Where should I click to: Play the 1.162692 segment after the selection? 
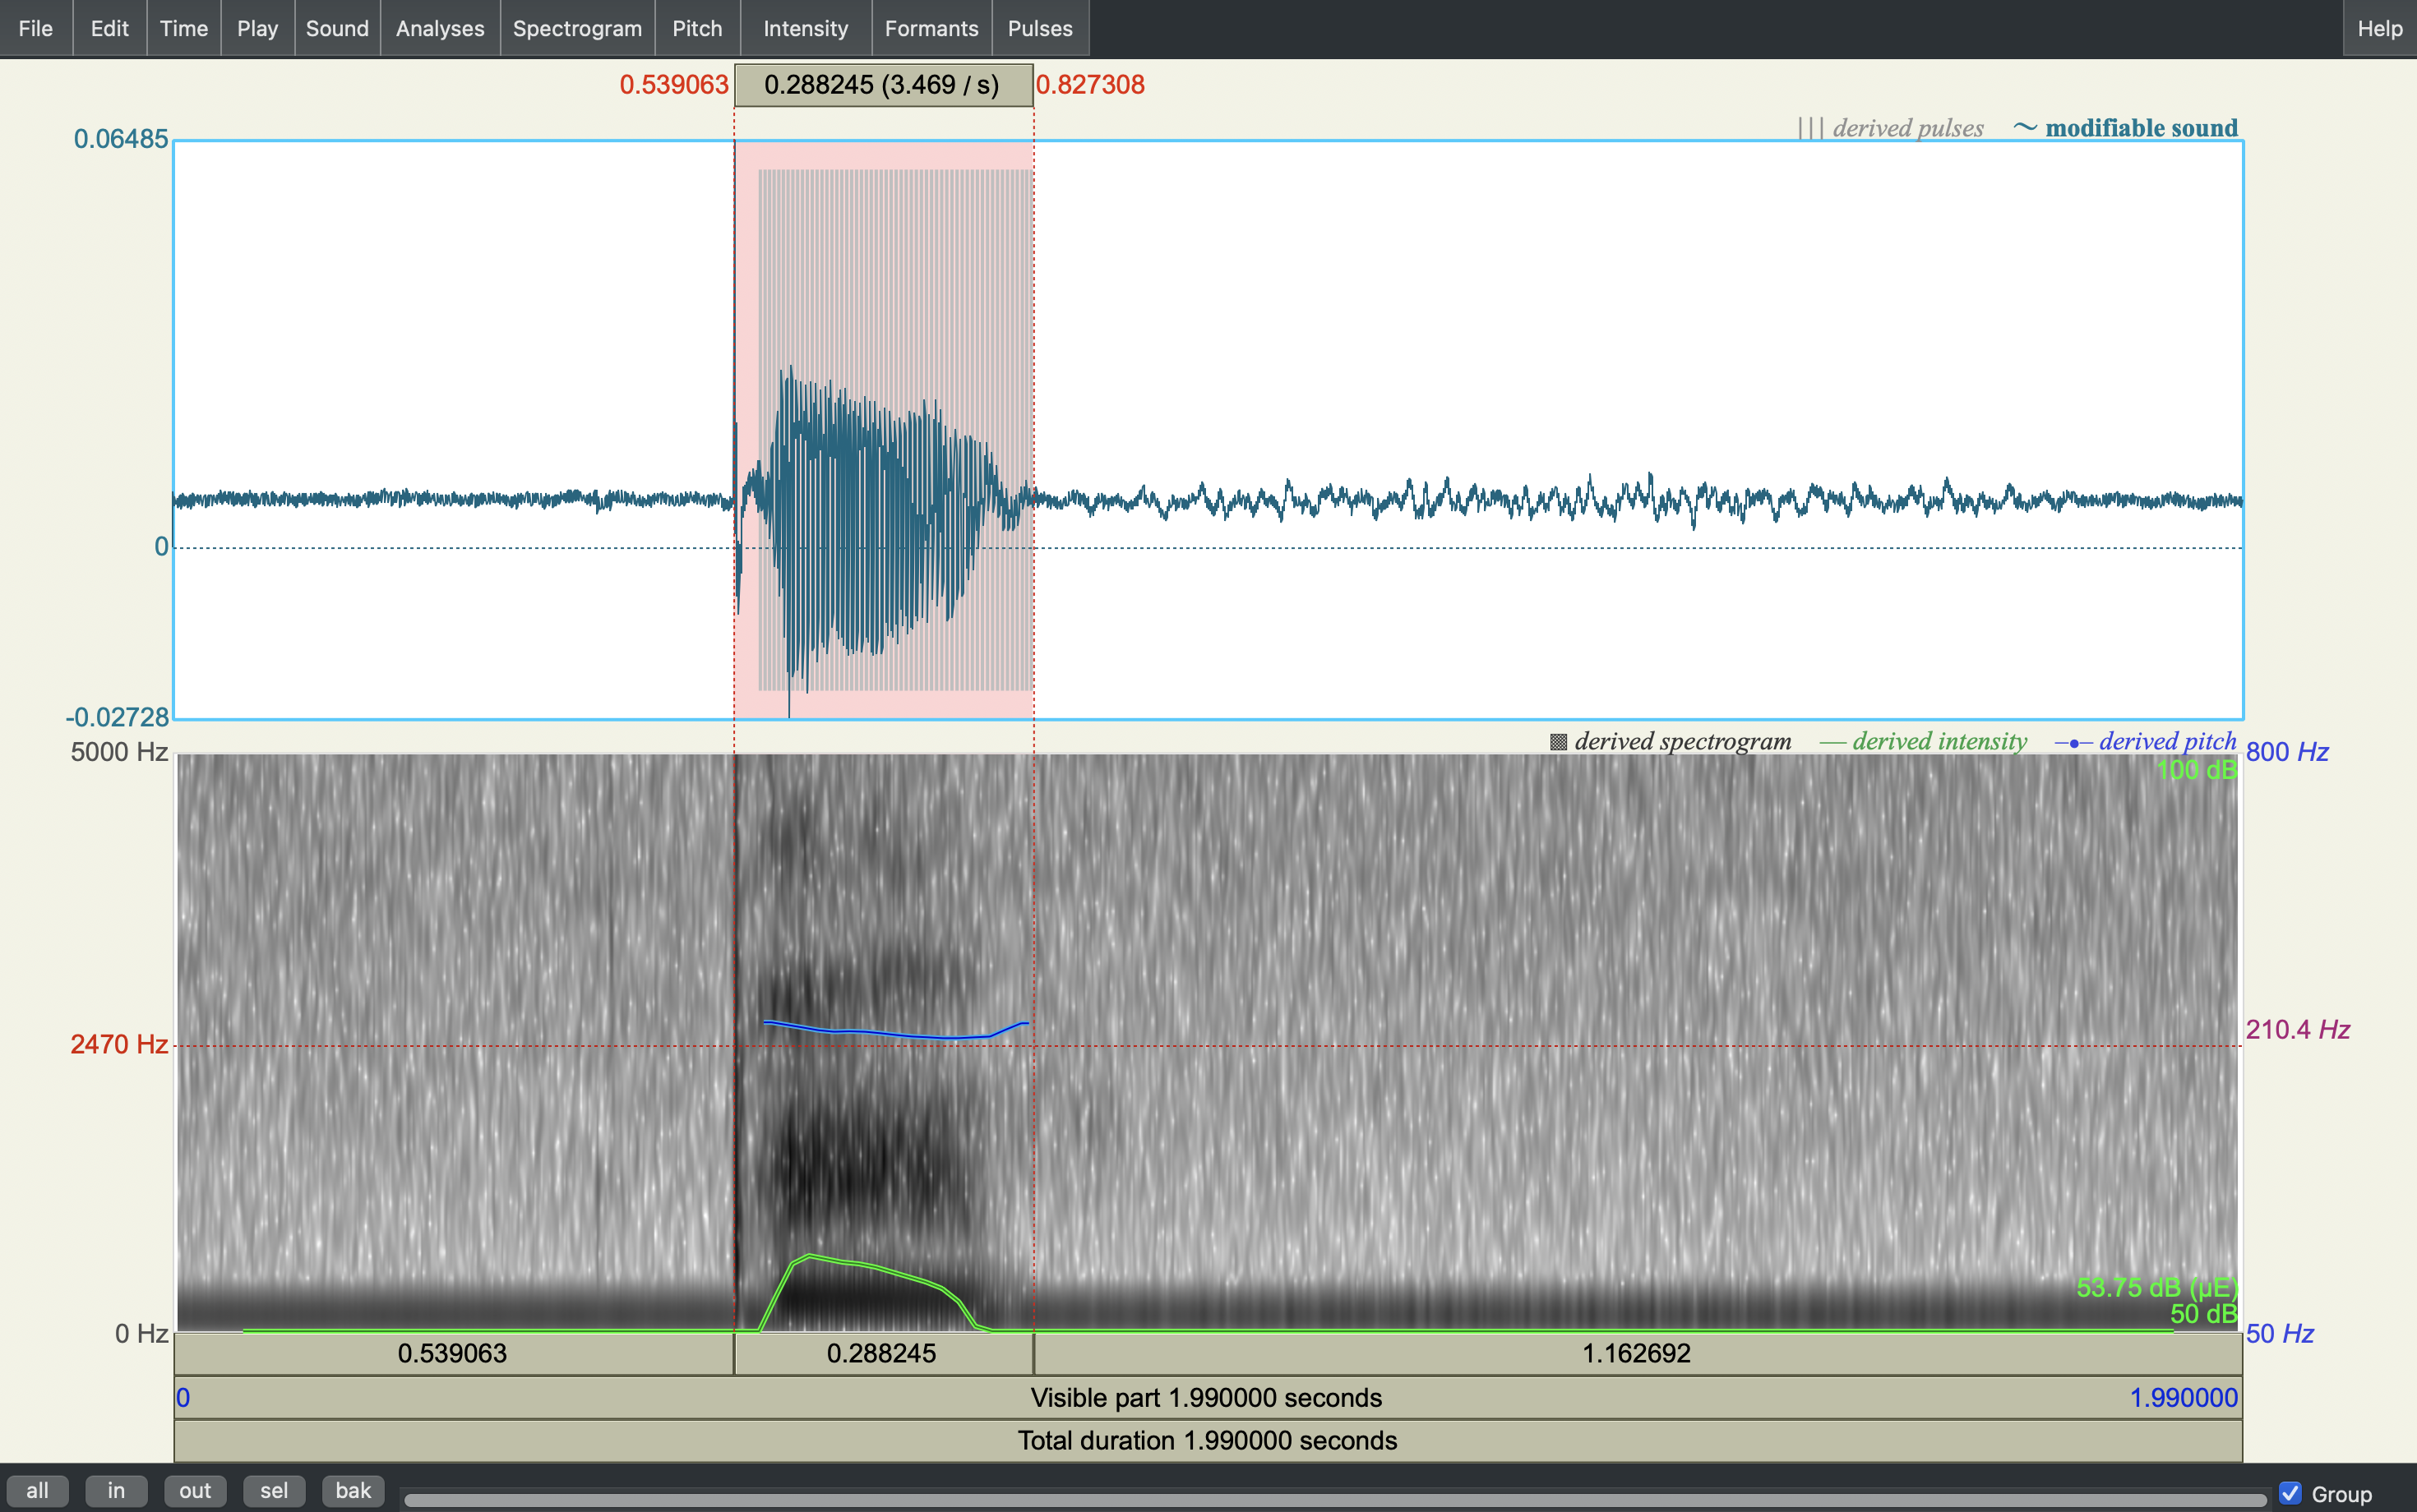(1638, 1354)
